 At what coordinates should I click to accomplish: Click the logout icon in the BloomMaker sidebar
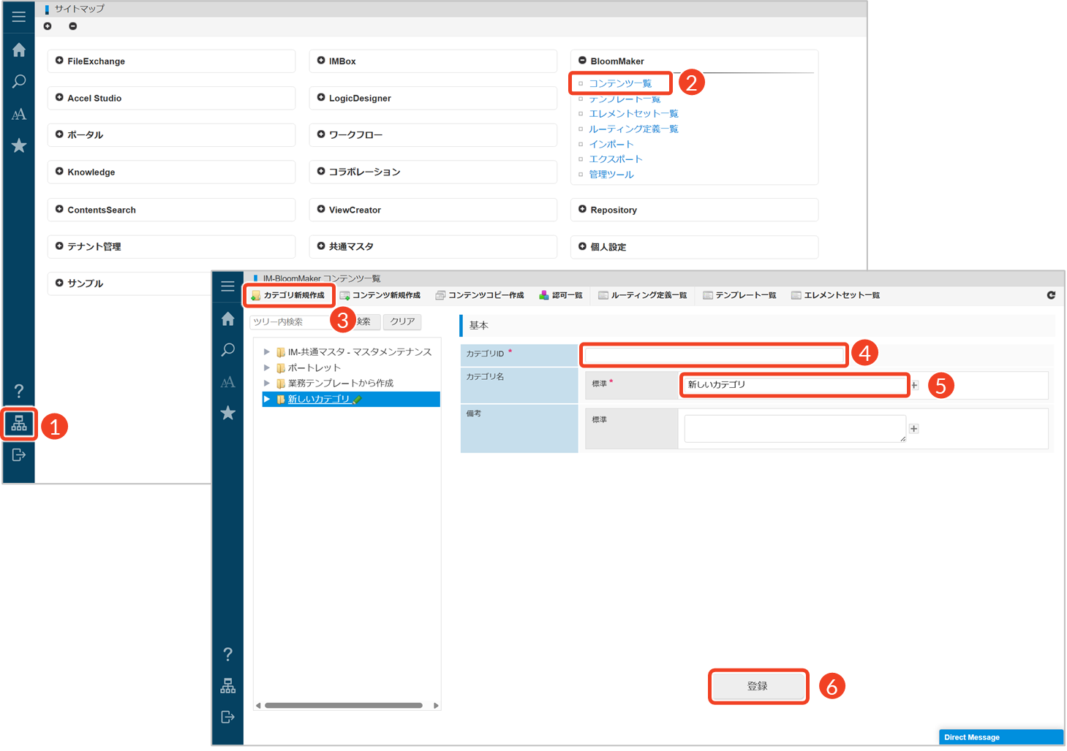click(x=227, y=717)
